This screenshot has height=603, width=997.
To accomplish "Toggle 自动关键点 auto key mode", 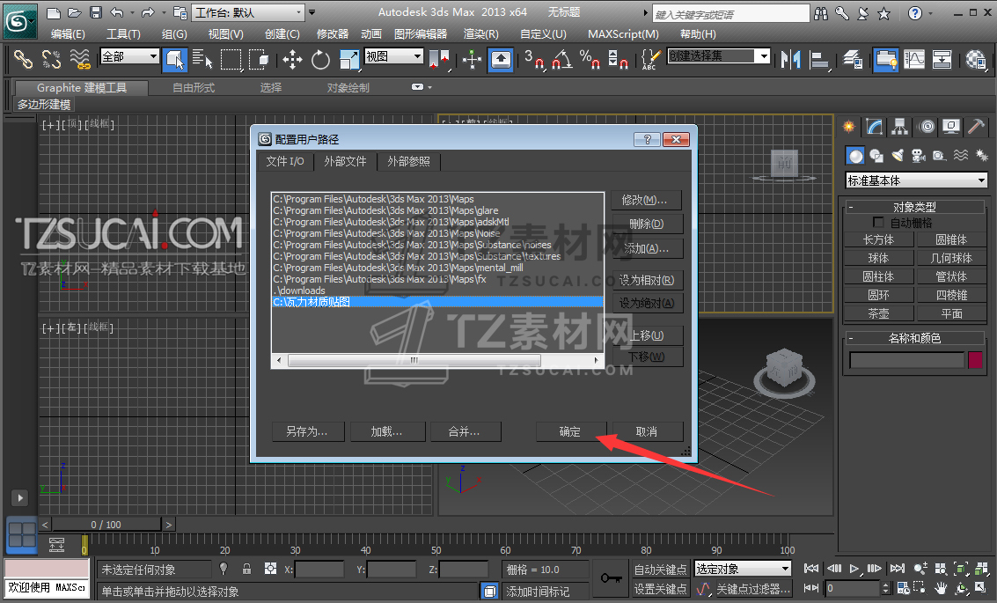I will pyautogui.click(x=661, y=570).
